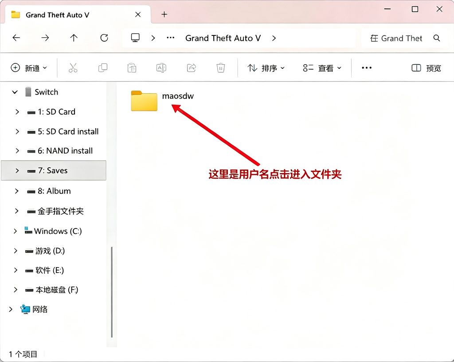
Task: Open the 查看 (View) dropdown
Action: pos(322,68)
